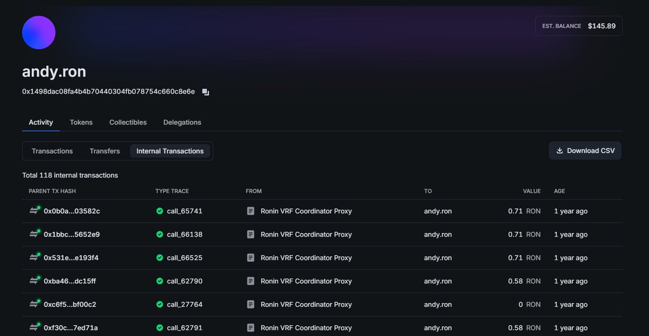This screenshot has height=336, width=649.
Task: Open the andy.ron gradient avatar
Action: pyautogui.click(x=38, y=32)
